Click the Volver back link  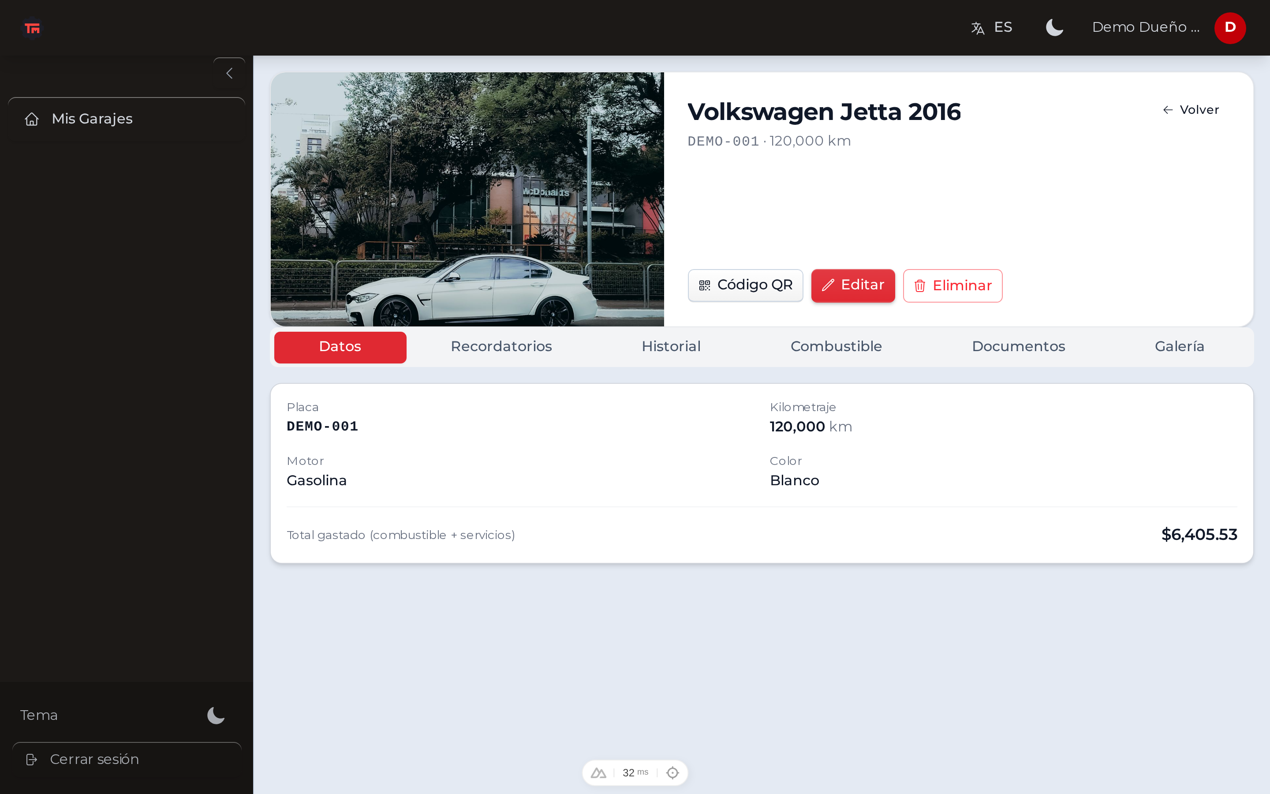coord(1191,110)
